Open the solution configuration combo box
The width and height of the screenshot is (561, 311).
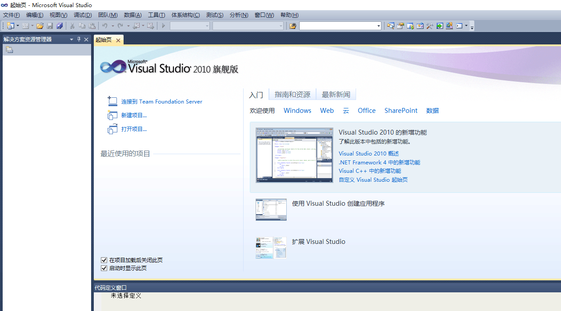pos(190,26)
